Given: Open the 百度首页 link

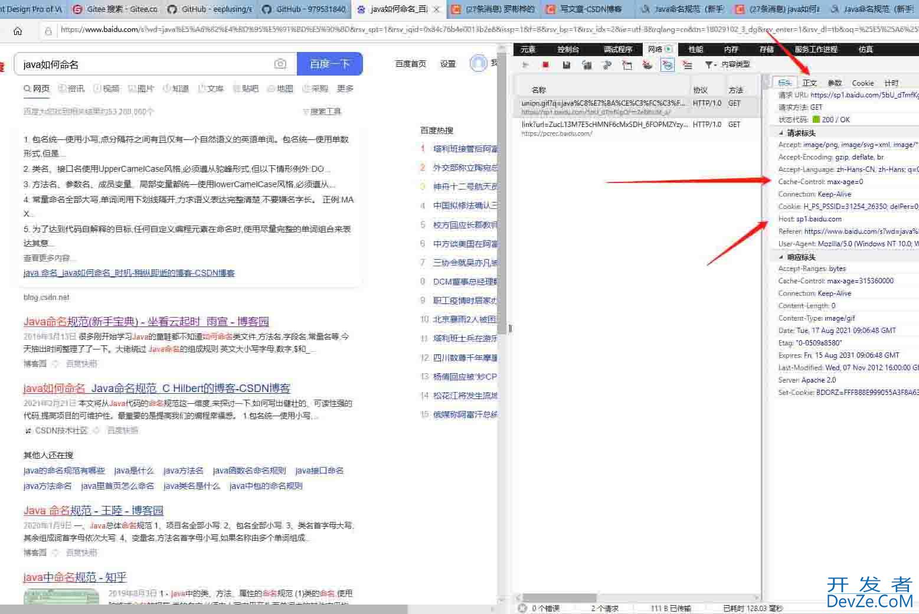Looking at the screenshot, I should [x=410, y=64].
